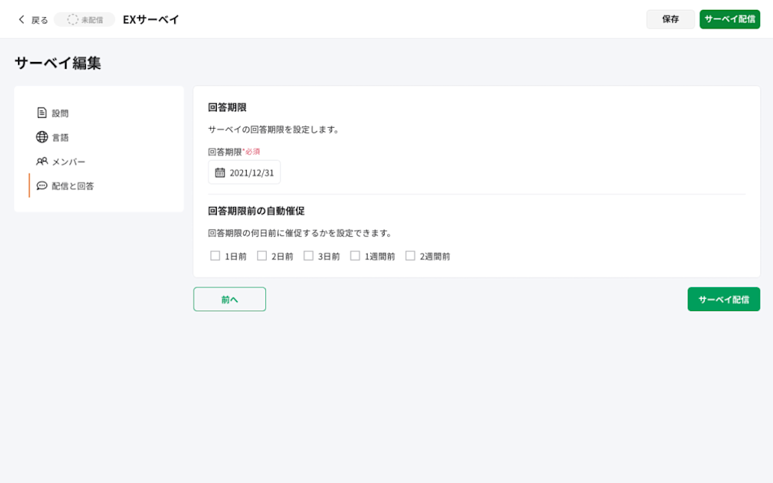Click the 配信と回答 speech bubble icon
Screen dimensions: 773x483
tap(42, 185)
